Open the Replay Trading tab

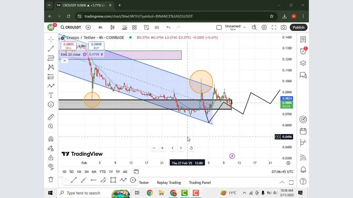pyautogui.click(x=169, y=183)
